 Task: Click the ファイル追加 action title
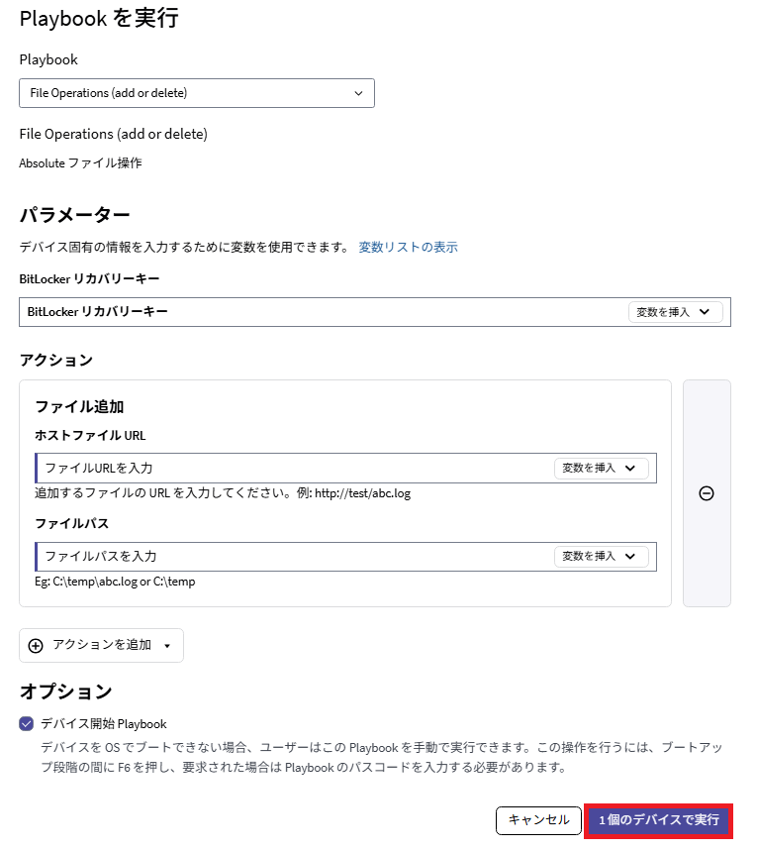(79, 406)
